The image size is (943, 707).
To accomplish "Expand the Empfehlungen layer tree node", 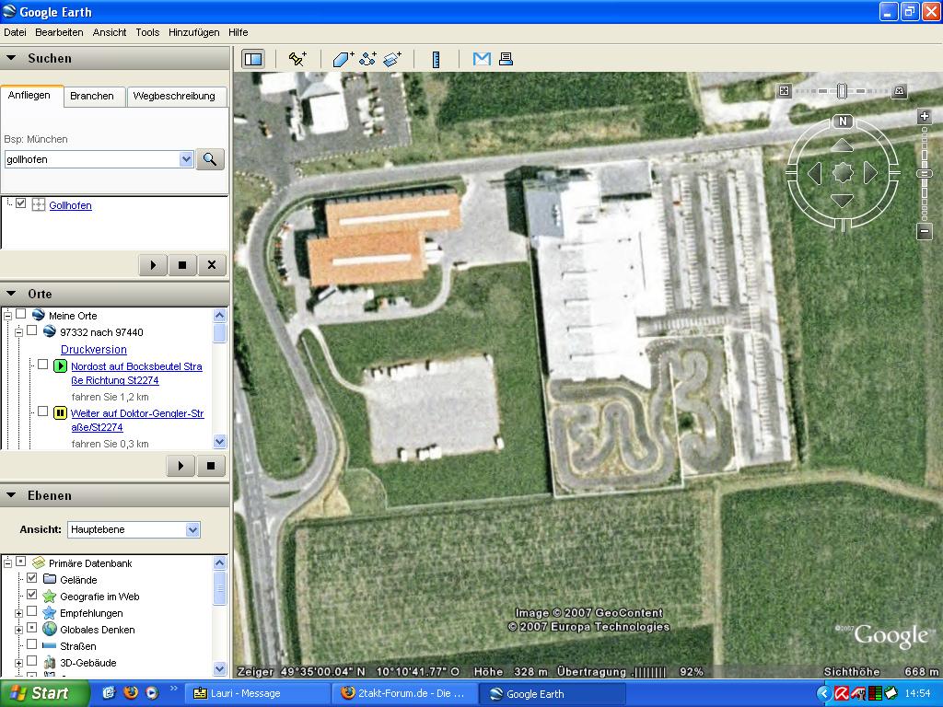I will click(x=18, y=612).
